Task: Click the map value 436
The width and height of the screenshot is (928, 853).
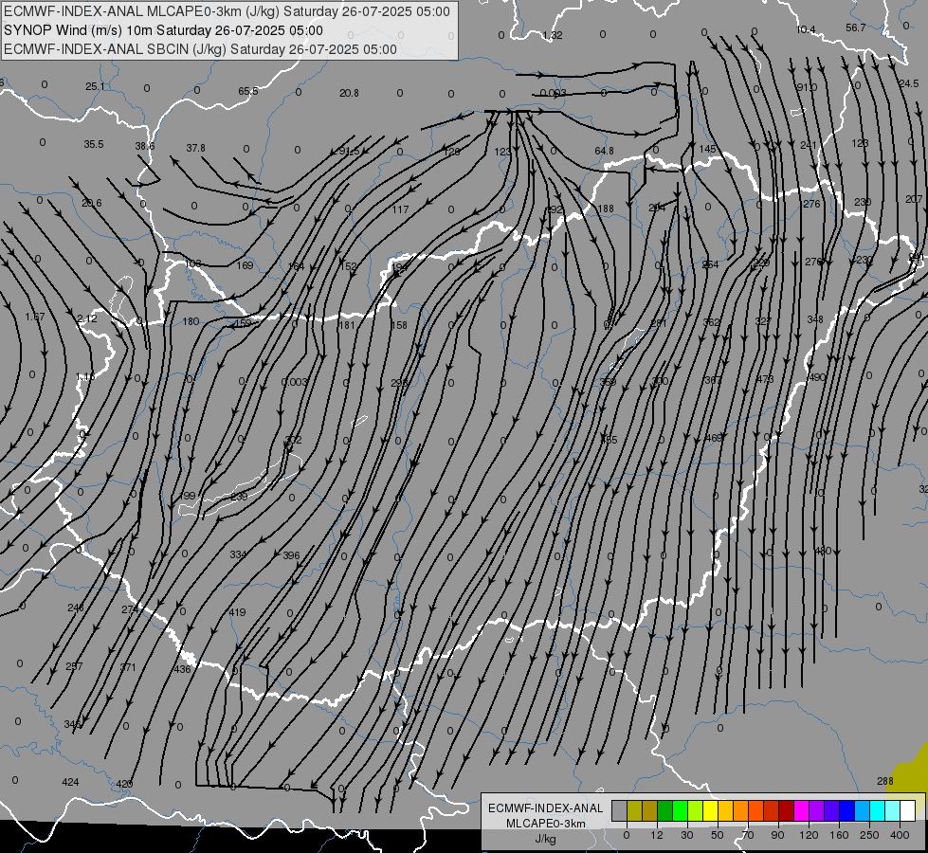Action: (x=182, y=669)
